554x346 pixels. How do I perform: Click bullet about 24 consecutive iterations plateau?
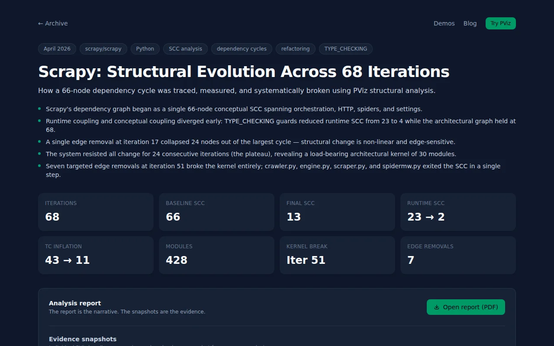(x=251, y=154)
